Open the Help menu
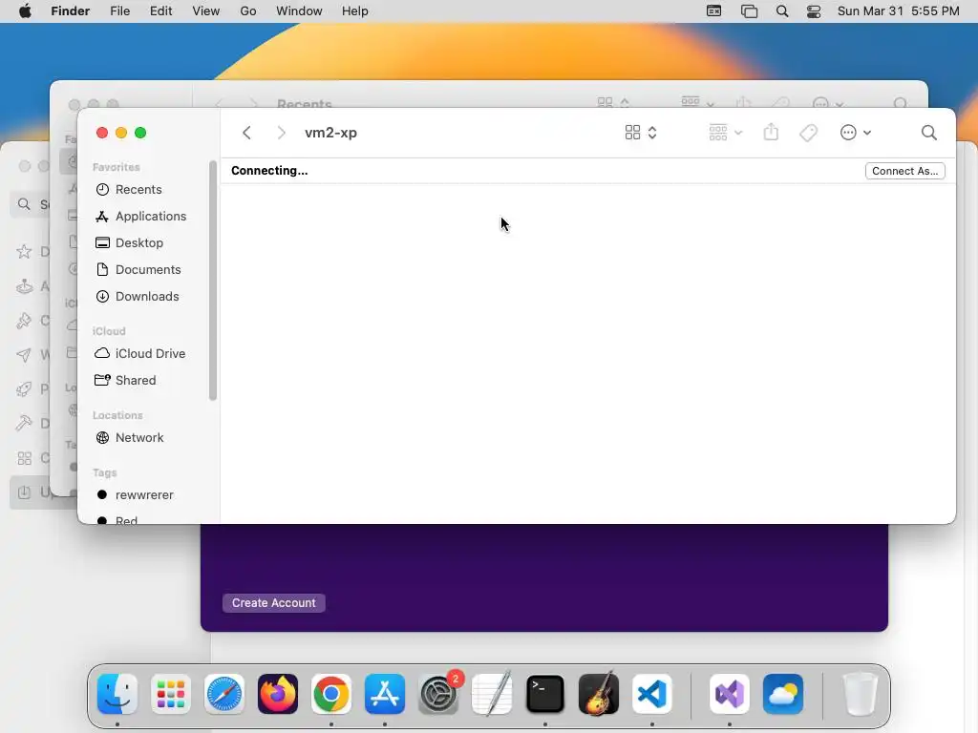 tap(355, 11)
